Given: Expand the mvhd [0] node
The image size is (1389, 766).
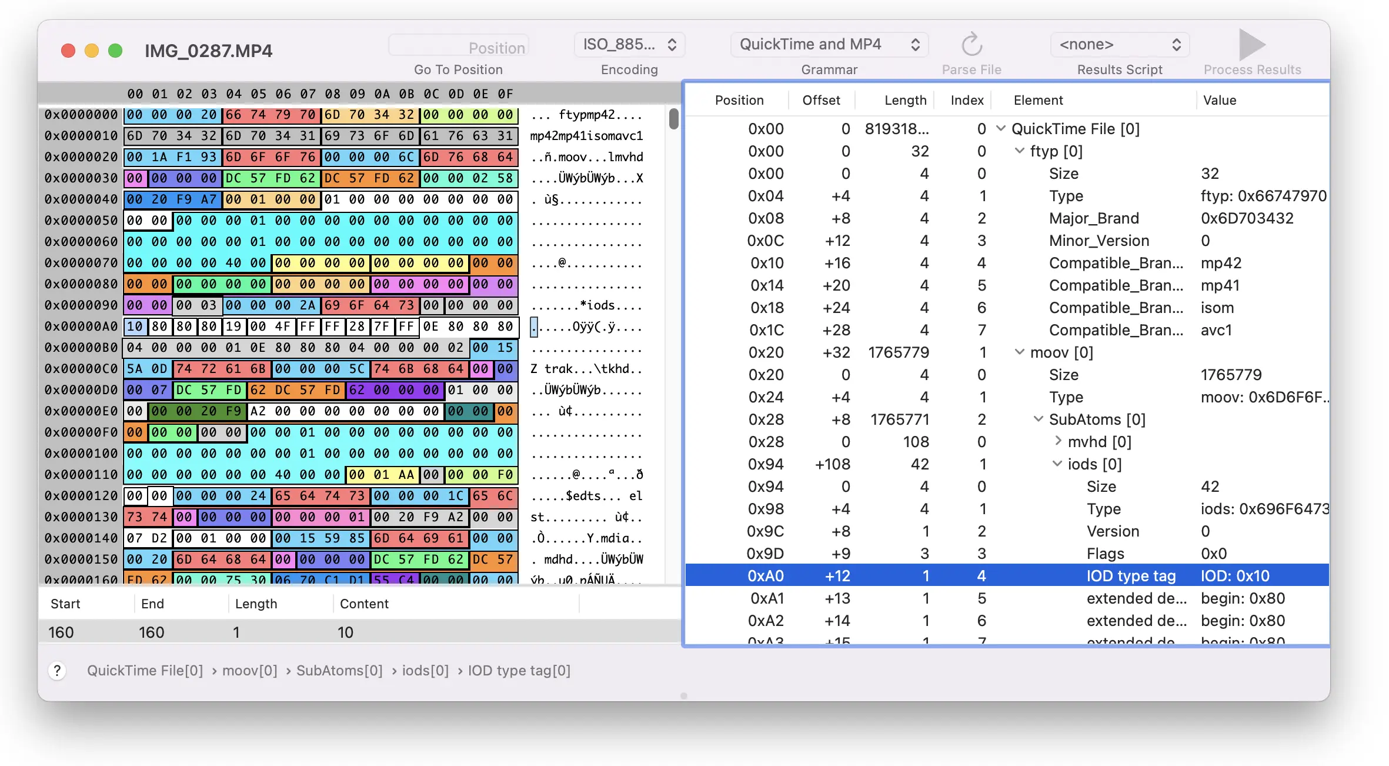Looking at the screenshot, I should [x=1057, y=441].
